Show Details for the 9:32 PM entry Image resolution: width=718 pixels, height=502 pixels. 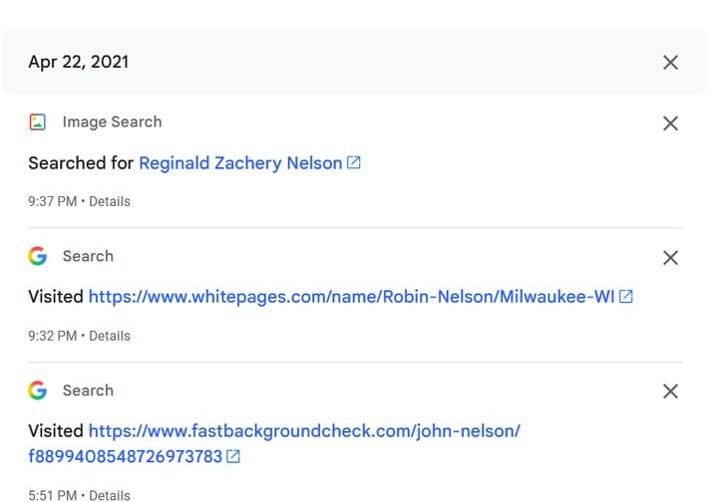[x=110, y=336]
